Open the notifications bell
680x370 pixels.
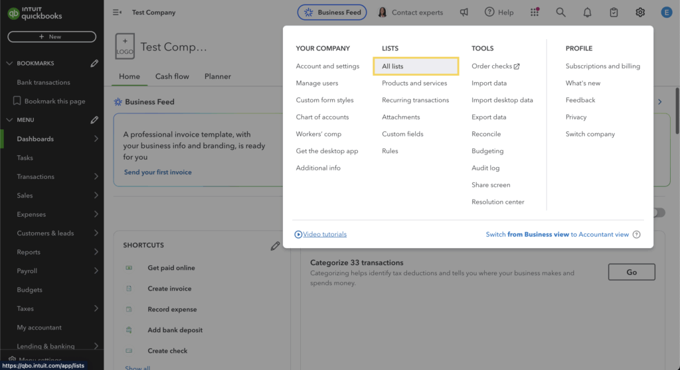tap(587, 13)
